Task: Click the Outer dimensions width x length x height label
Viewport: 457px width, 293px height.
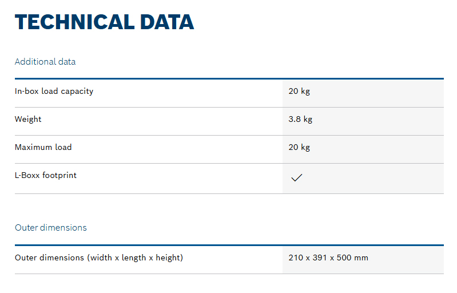Action: pos(99,258)
